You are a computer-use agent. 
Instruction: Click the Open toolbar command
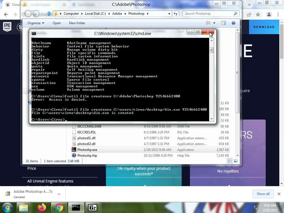tap(57, 23)
